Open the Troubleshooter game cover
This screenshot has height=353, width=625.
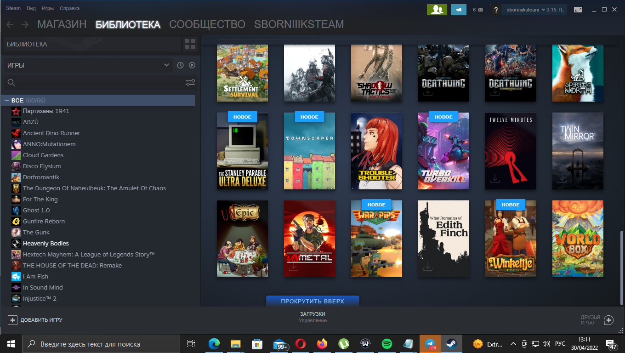click(376, 151)
